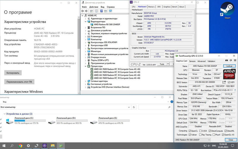Open Вид menu in Explorer window
Screen dimensions: 238x149
tap(4, 102)
